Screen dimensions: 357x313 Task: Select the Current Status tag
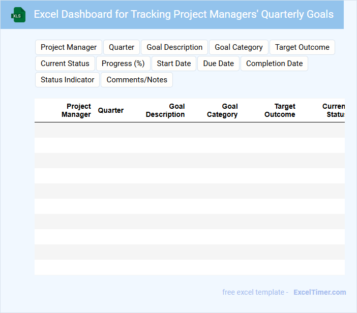point(65,64)
